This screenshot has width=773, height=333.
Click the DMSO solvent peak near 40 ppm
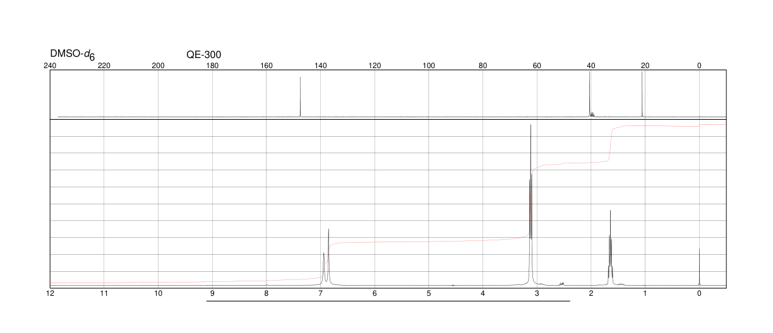(x=590, y=95)
